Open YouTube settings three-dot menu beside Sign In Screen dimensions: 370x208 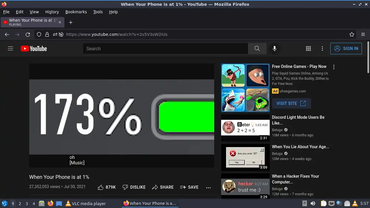pos(322,49)
